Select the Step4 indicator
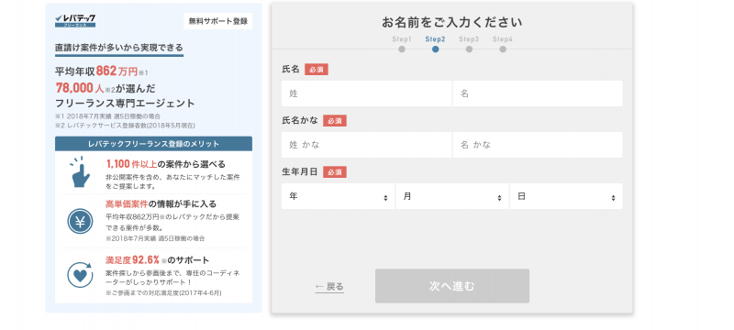Screen dimensions: 734x330 coord(503,44)
